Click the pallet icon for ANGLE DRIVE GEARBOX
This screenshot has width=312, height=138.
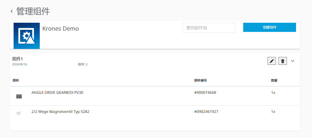click(19, 96)
